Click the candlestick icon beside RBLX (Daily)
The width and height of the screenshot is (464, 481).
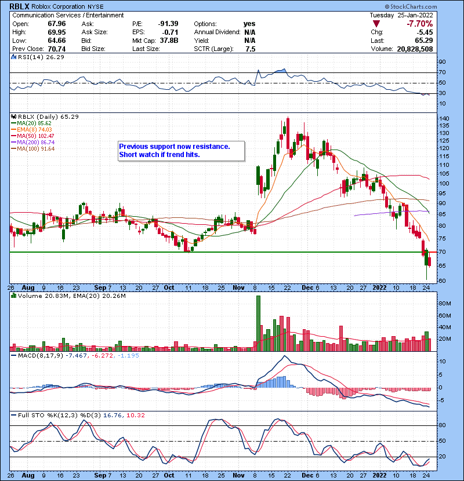pos(14,117)
